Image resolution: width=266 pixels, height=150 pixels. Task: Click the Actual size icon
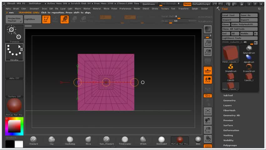(x=207, y=43)
